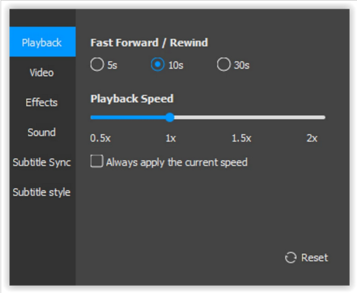Open the Playback tab
Screen dimensions: 357x293
point(43,41)
